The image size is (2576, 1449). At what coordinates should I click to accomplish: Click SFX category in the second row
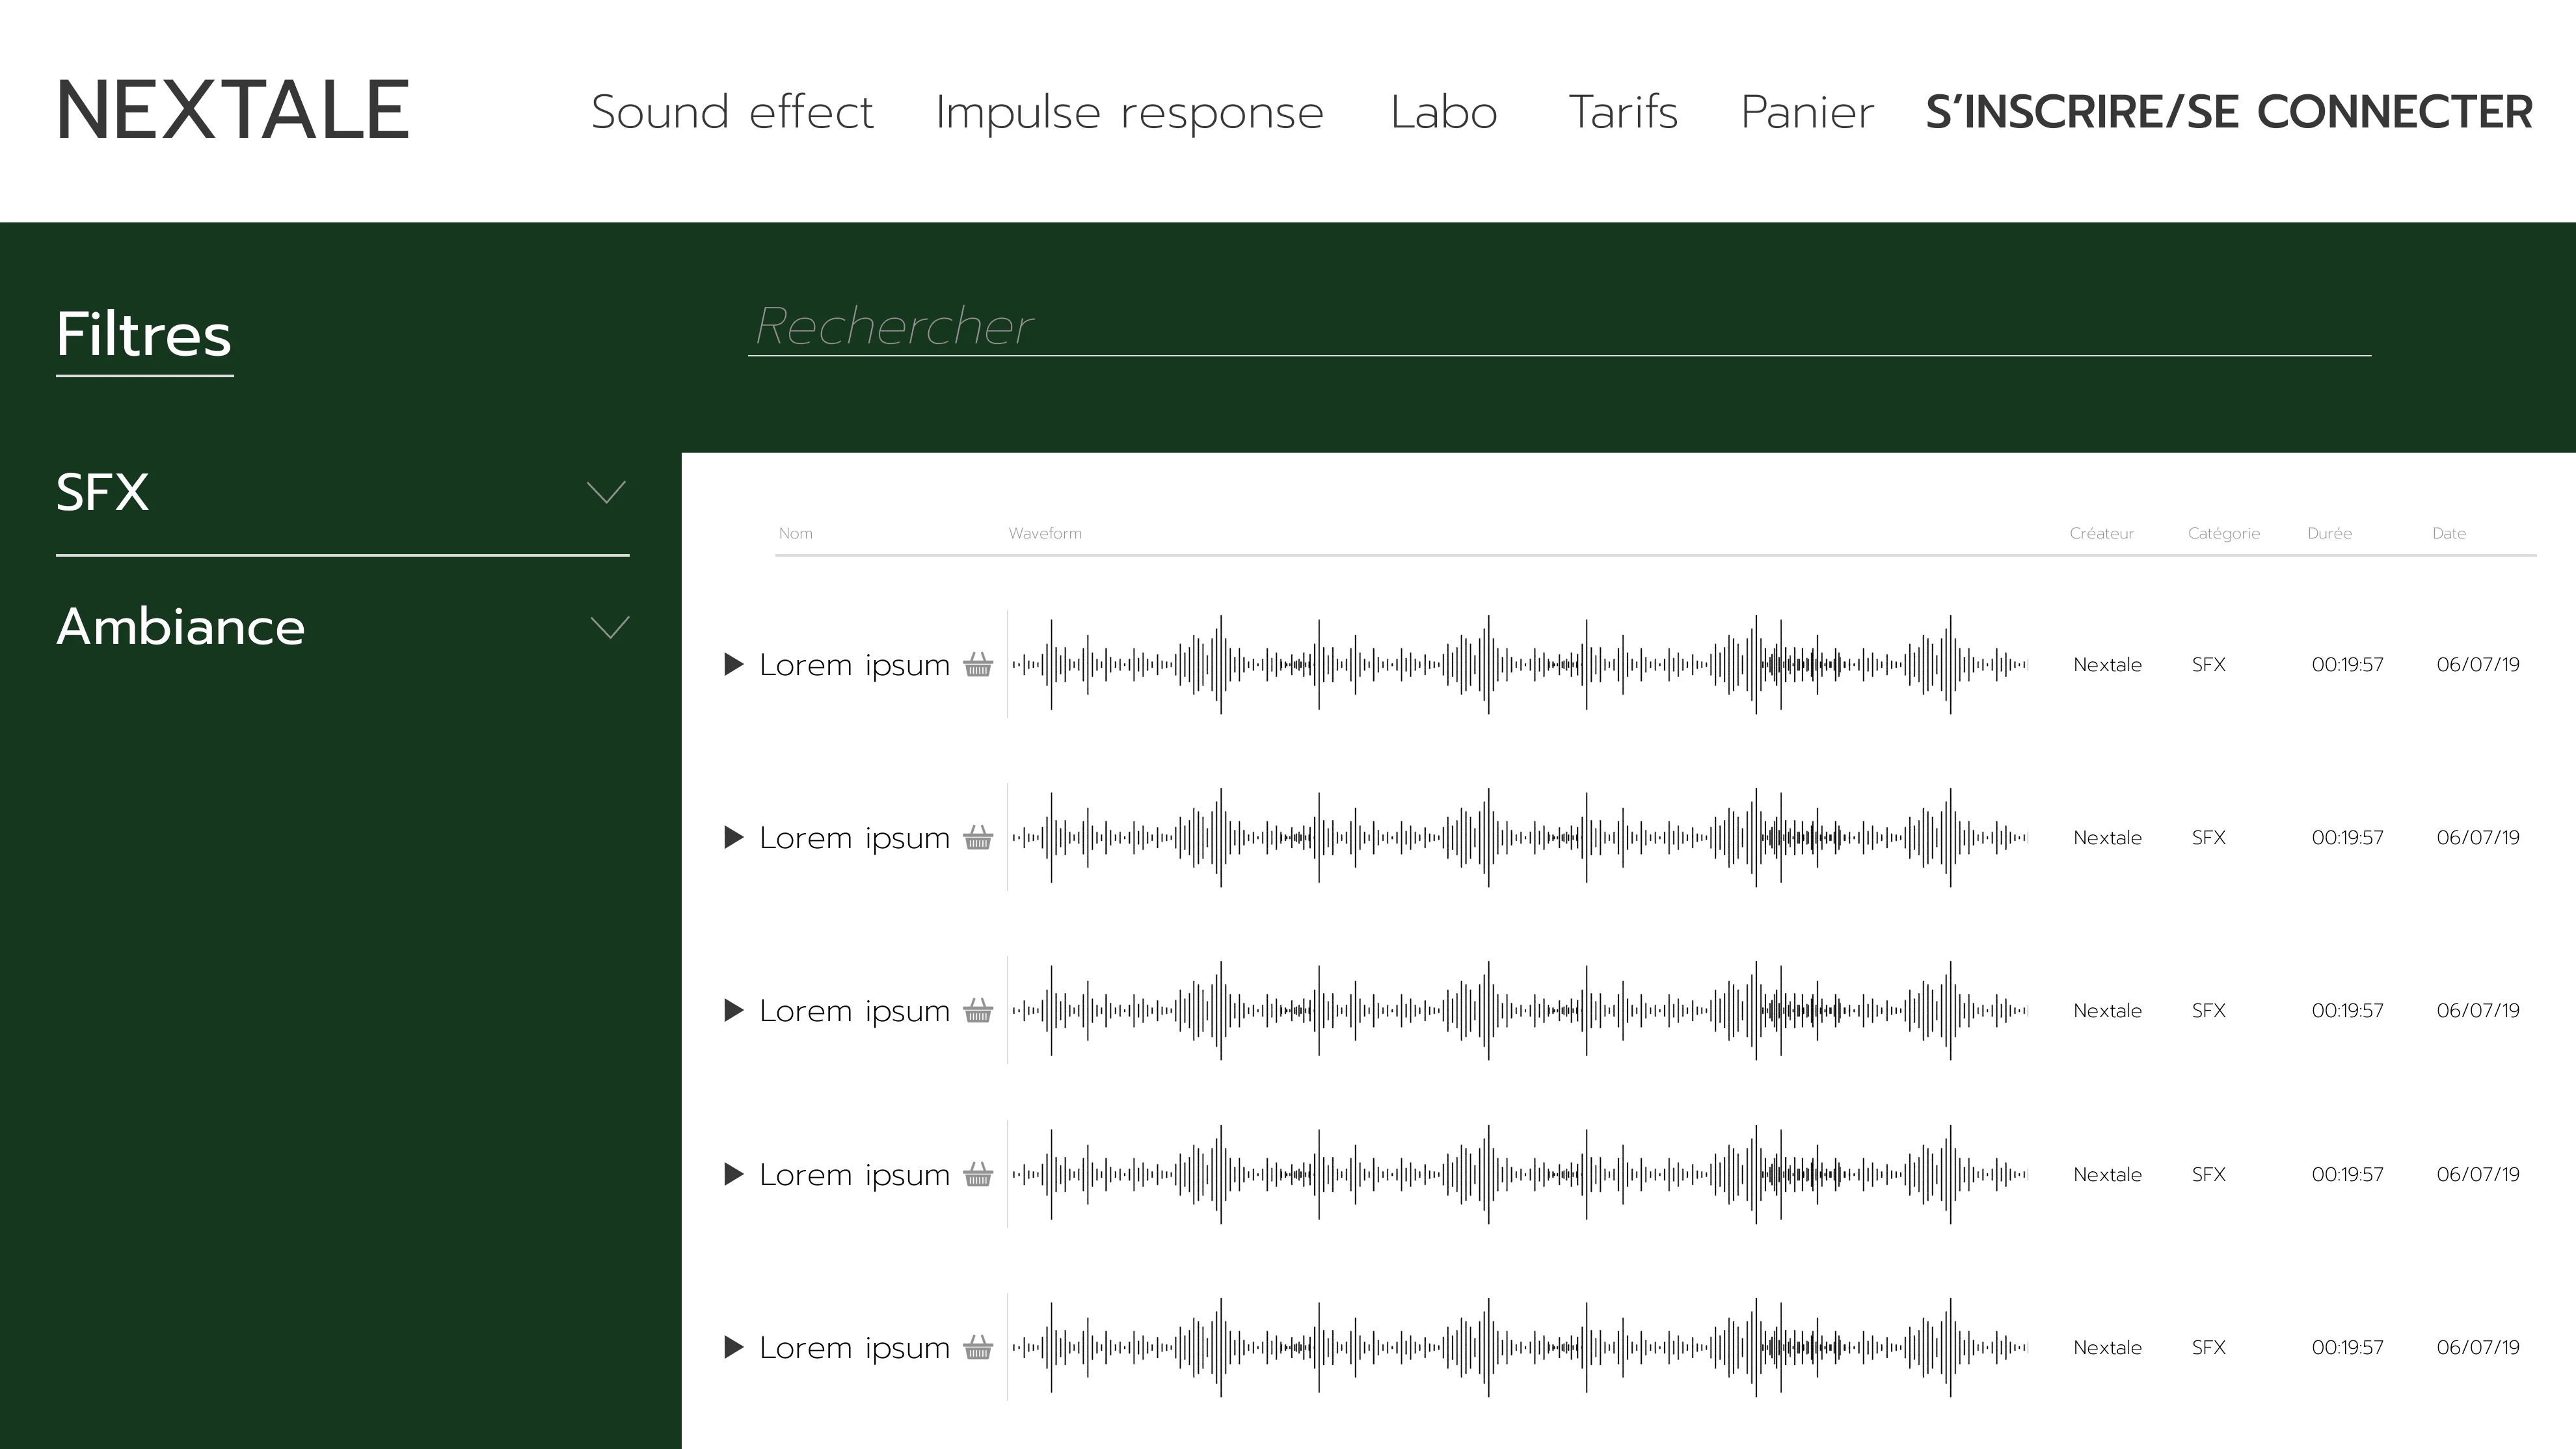[x=2208, y=837]
